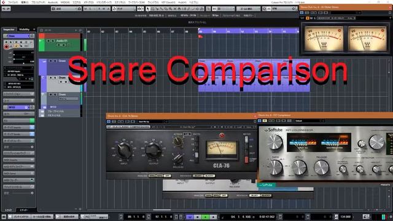This screenshot has height=221, width=393.
Task: Open FET Compressor Default preset dropdown
Action: coord(309,121)
